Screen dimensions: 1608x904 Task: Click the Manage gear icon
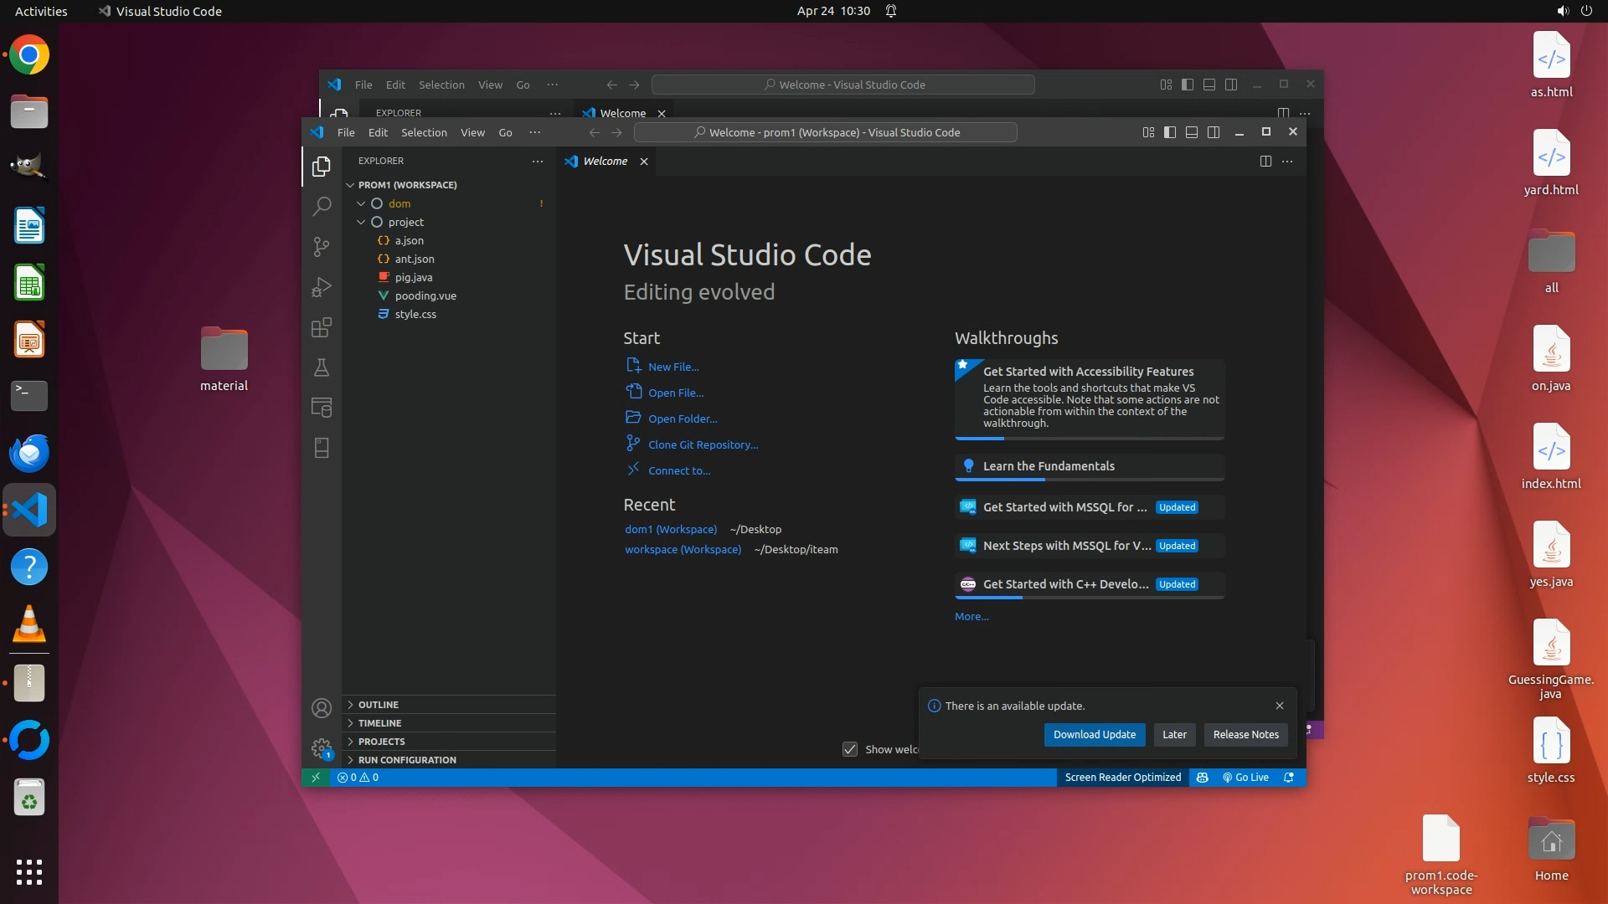coord(322,747)
